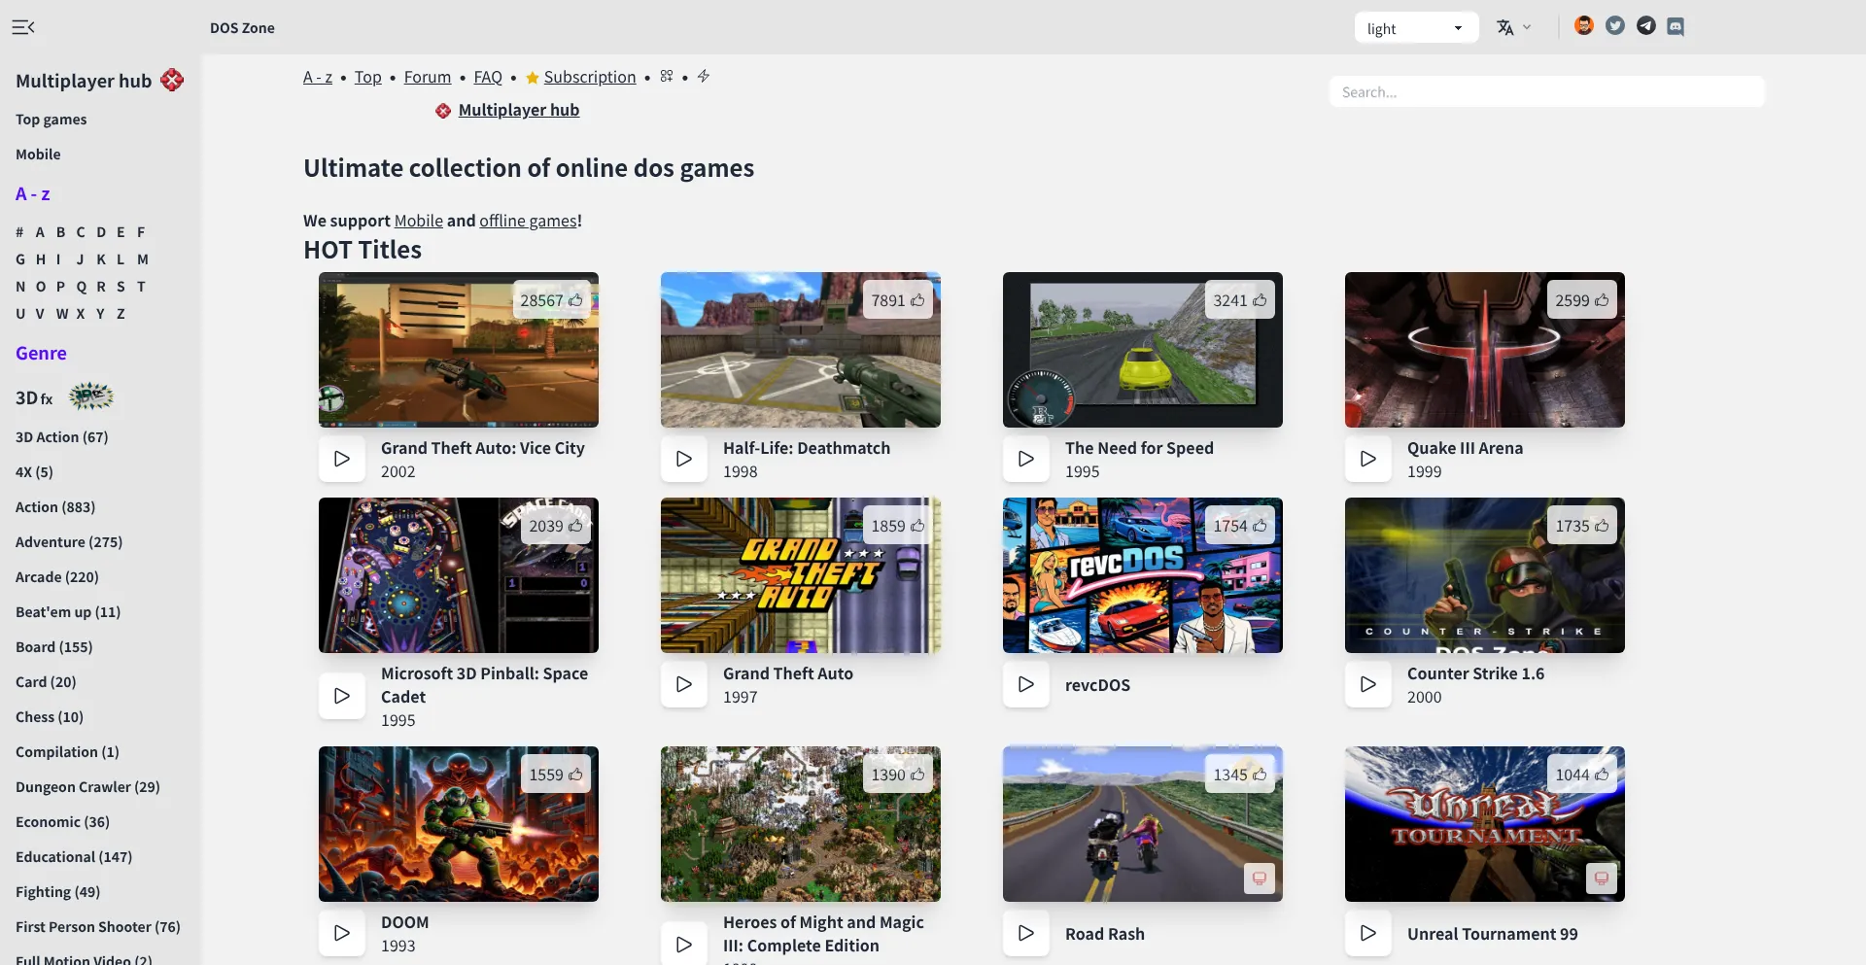Click the 2599 thumbs-up on Quake III Arena
This screenshot has height=965, width=1866.
(1582, 300)
